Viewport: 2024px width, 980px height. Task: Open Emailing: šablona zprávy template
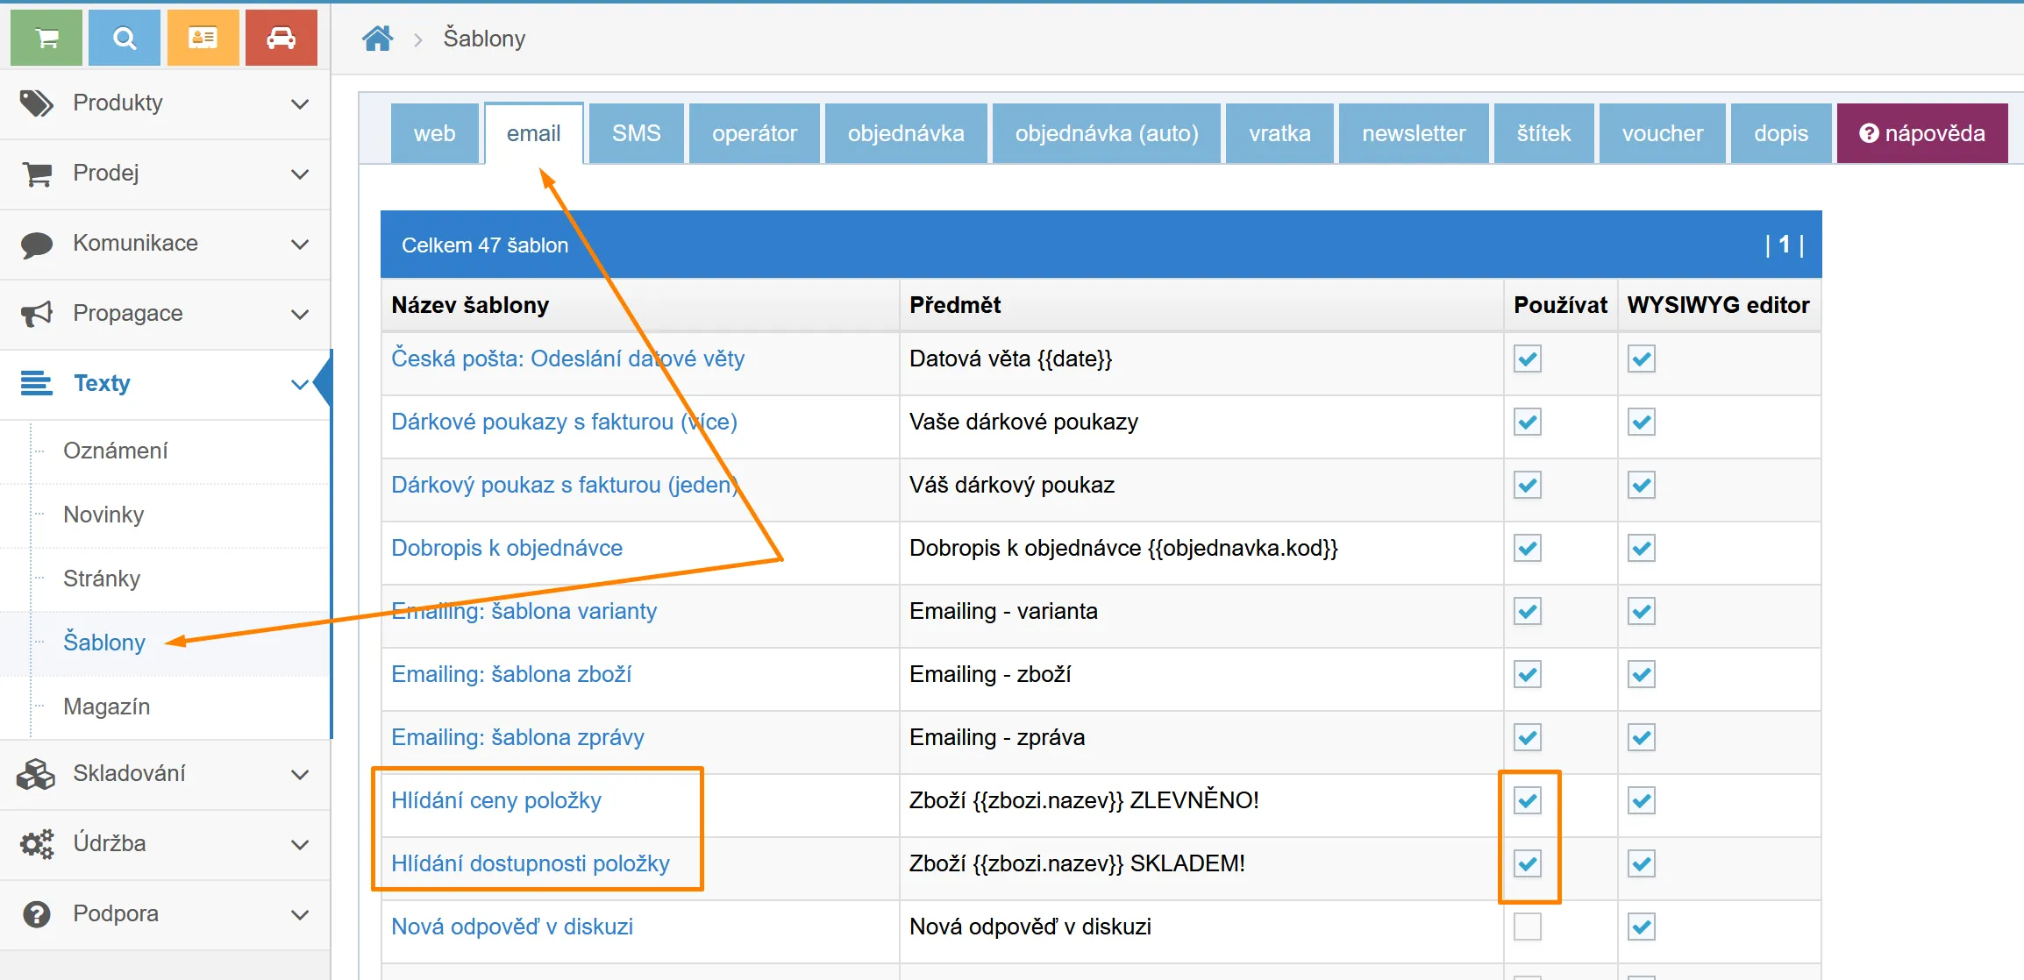point(517,737)
